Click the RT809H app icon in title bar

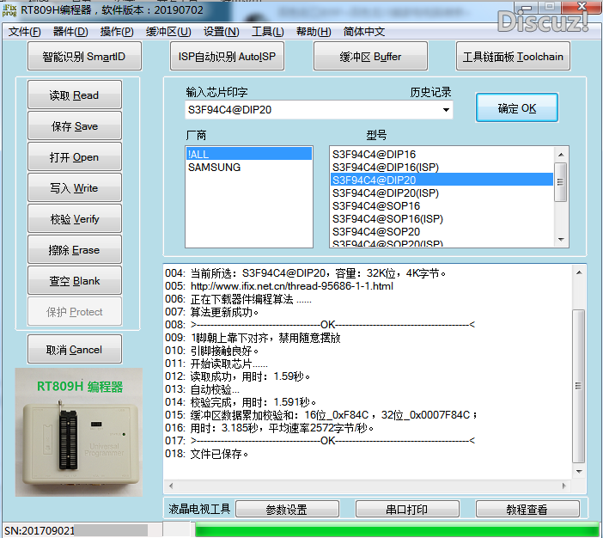click(x=9, y=10)
